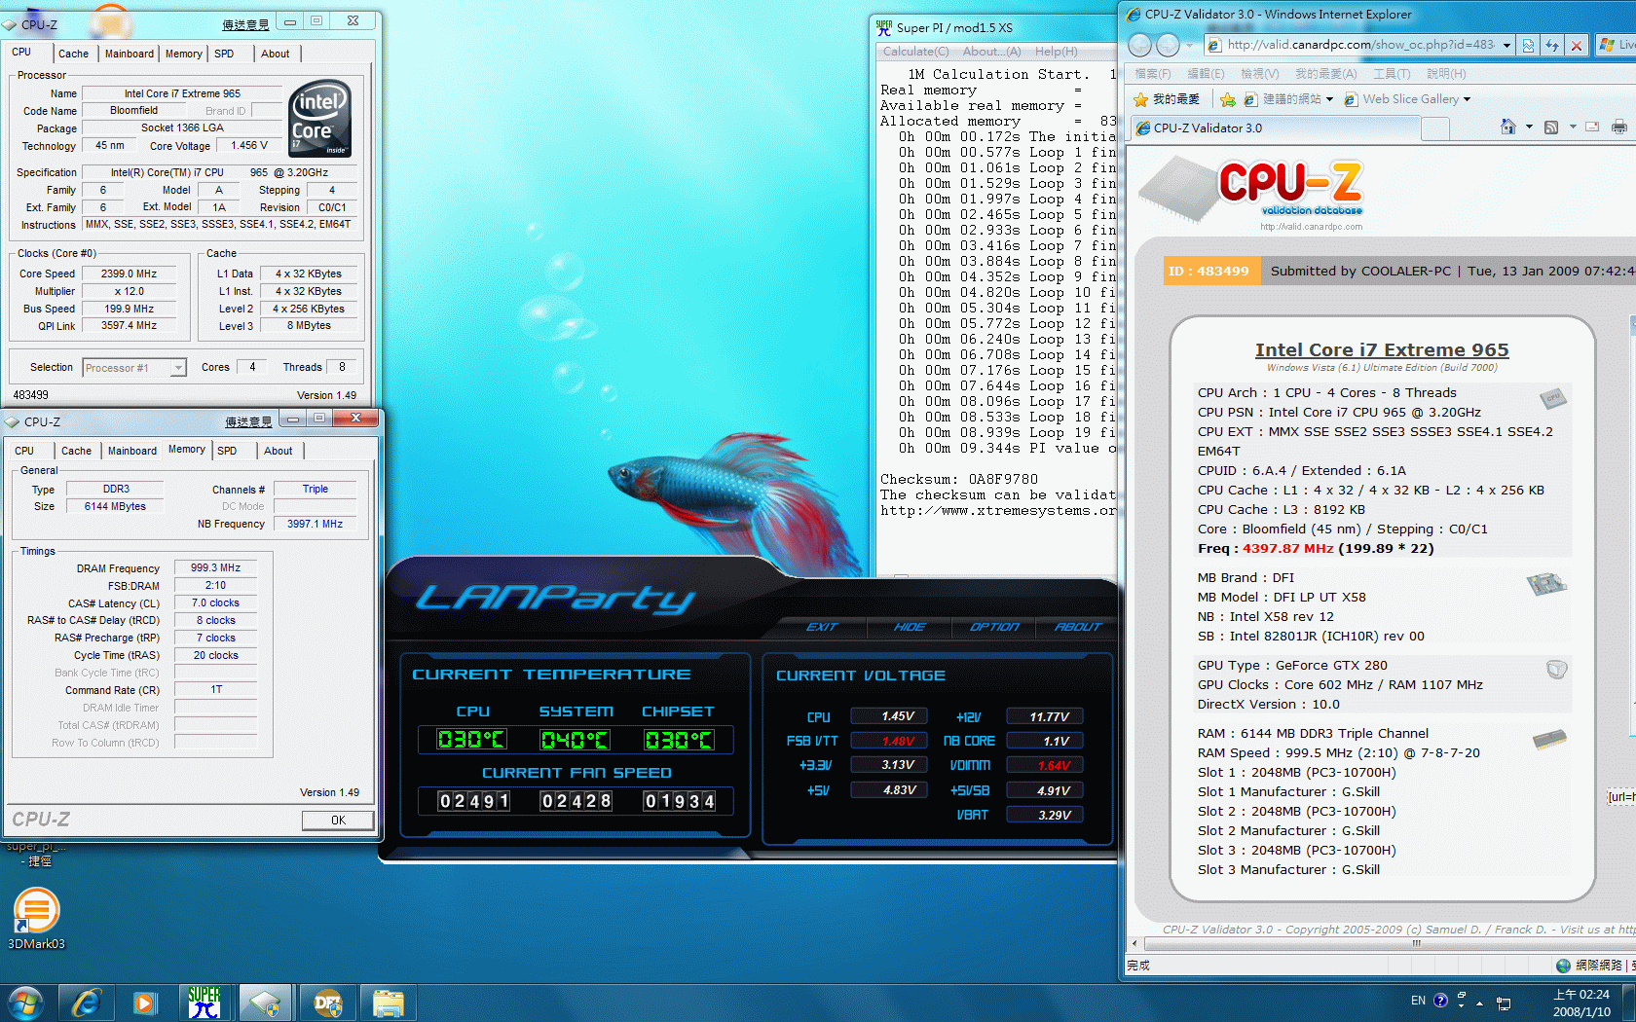Click the RSS feeds icon in IE
Image resolution: width=1636 pixels, height=1022 pixels.
pos(1551,128)
